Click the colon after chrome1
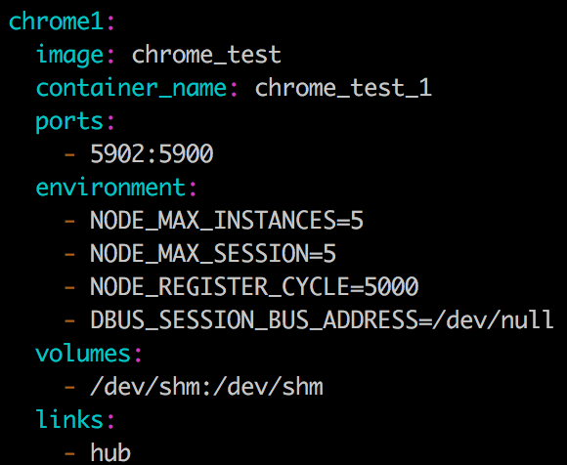Viewport: 567px width, 465px height. pos(110,23)
